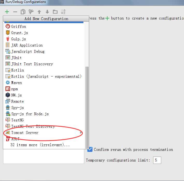Click the Grunt.js boar icon
The image size is (184, 181).
(x=8, y=33)
